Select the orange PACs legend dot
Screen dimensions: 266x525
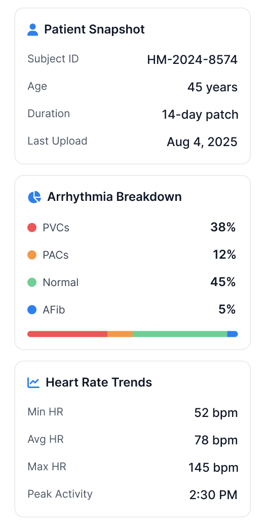pyautogui.click(x=32, y=255)
